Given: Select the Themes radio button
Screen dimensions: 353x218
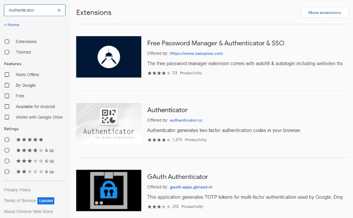Looking at the screenshot, I should (x=7, y=52).
